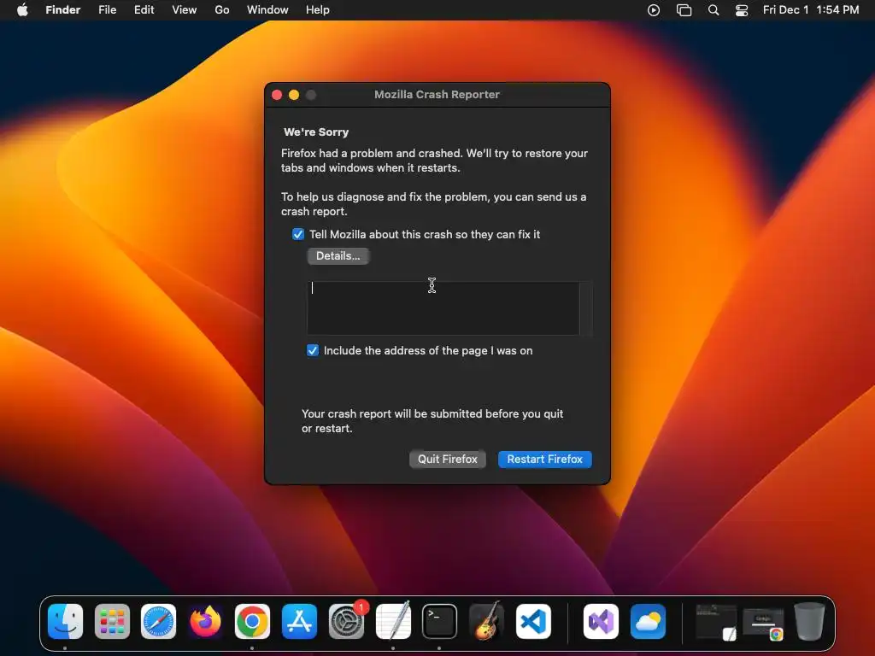The height and width of the screenshot is (656, 875).
Task: Click into the crash comment text box
Action: click(x=443, y=307)
